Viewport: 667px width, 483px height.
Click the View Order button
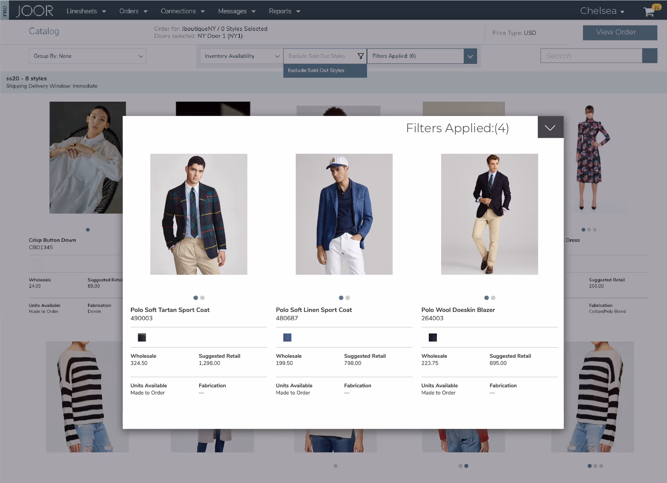click(620, 33)
